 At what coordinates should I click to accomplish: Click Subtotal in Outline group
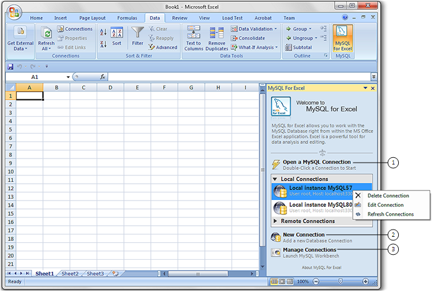[298, 47]
